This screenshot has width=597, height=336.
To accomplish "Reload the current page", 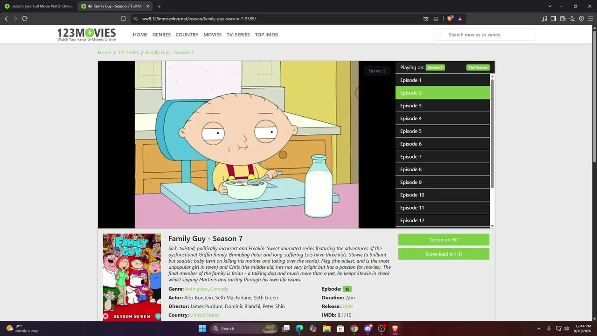I will (x=25, y=19).
